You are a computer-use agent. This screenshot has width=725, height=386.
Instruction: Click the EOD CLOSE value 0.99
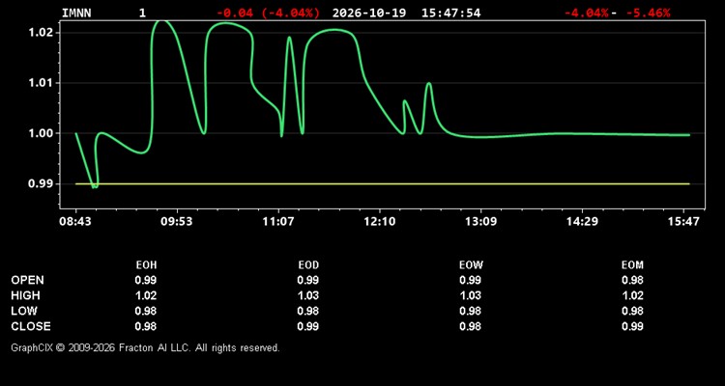coord(308,326)
